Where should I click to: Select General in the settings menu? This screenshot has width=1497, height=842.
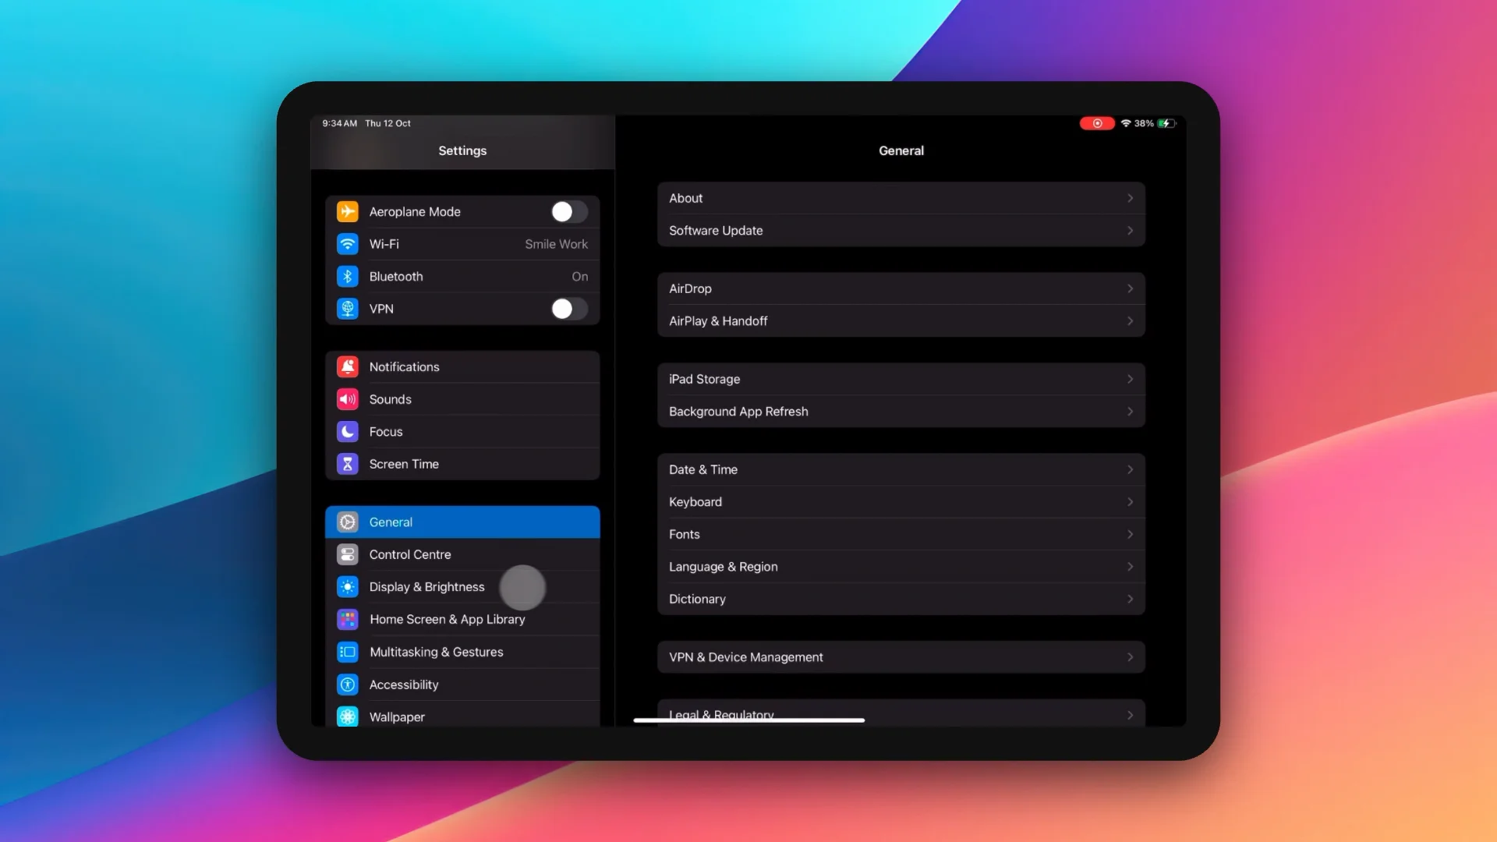click(x=462, y=522)
